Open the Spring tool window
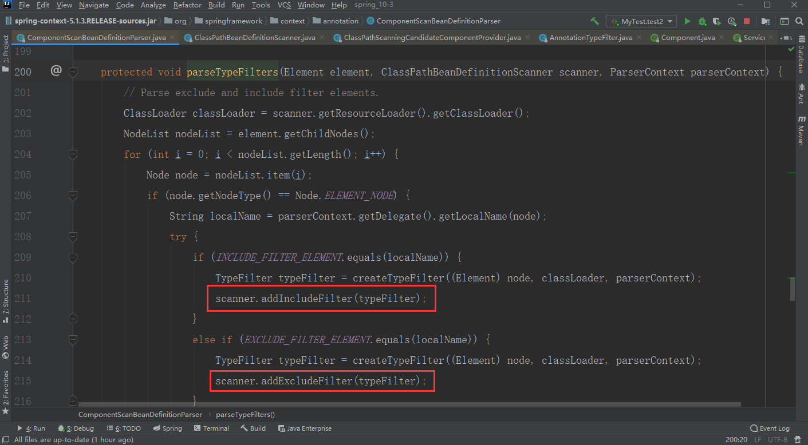 pos(168,428)
